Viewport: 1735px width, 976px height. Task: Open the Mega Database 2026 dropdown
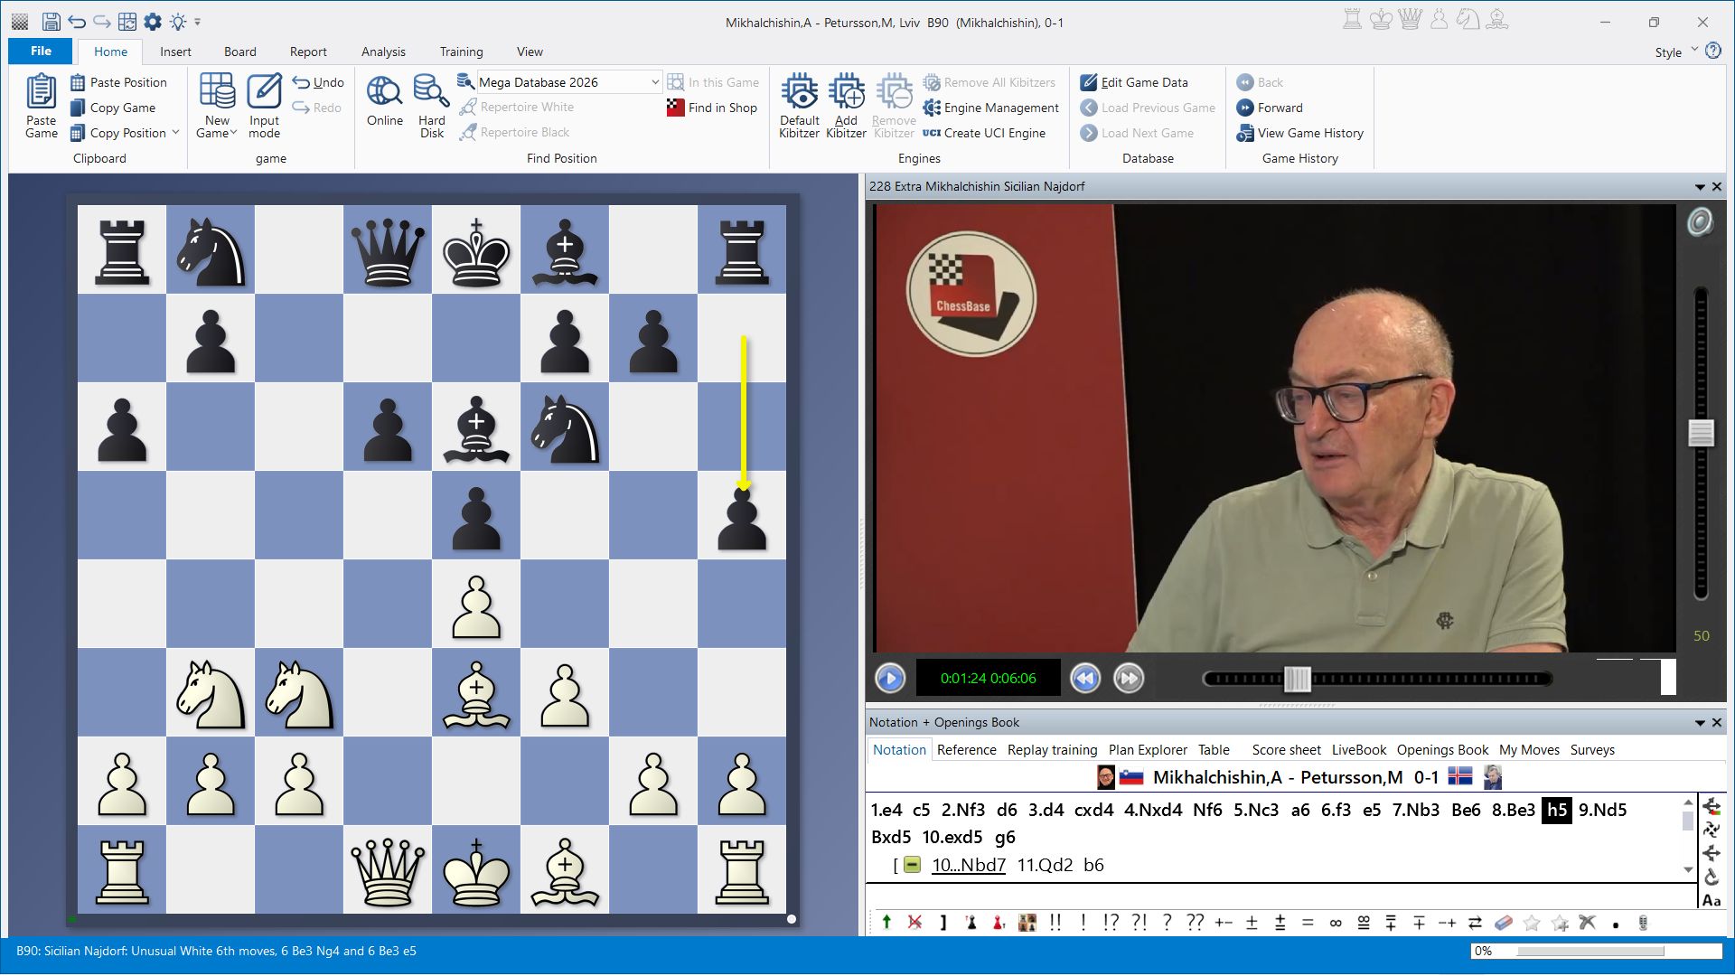click(654, 82)
